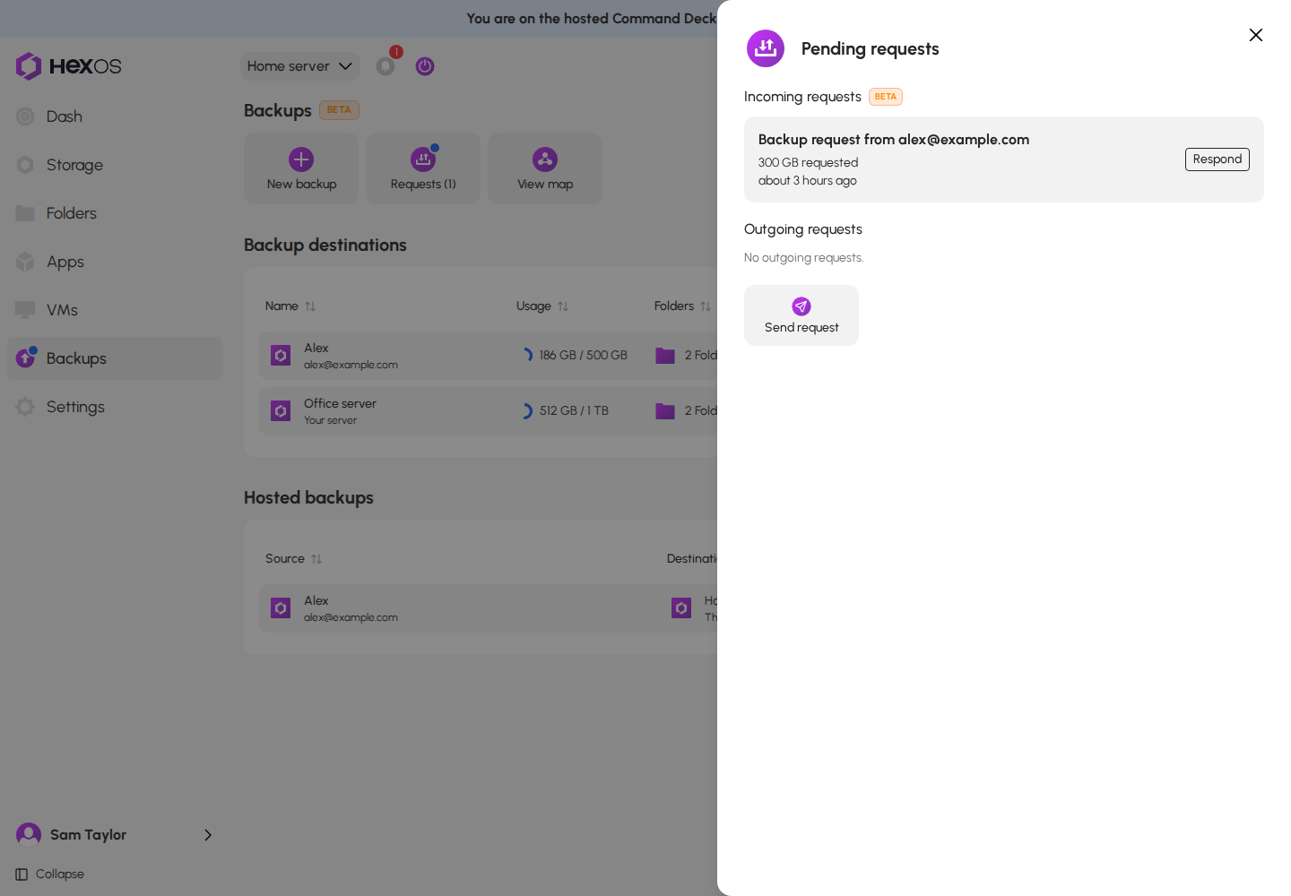Click Sam Taylor's avatar
The height and width of the screenshot is (896, 1291).
pyautogui.click(x=29, y=835)
